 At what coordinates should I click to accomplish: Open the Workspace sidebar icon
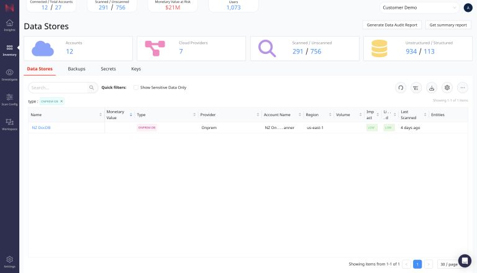click(x=9, y=124)
